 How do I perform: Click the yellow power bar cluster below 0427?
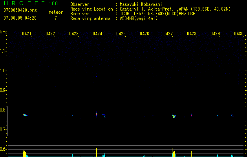[174, 153]
